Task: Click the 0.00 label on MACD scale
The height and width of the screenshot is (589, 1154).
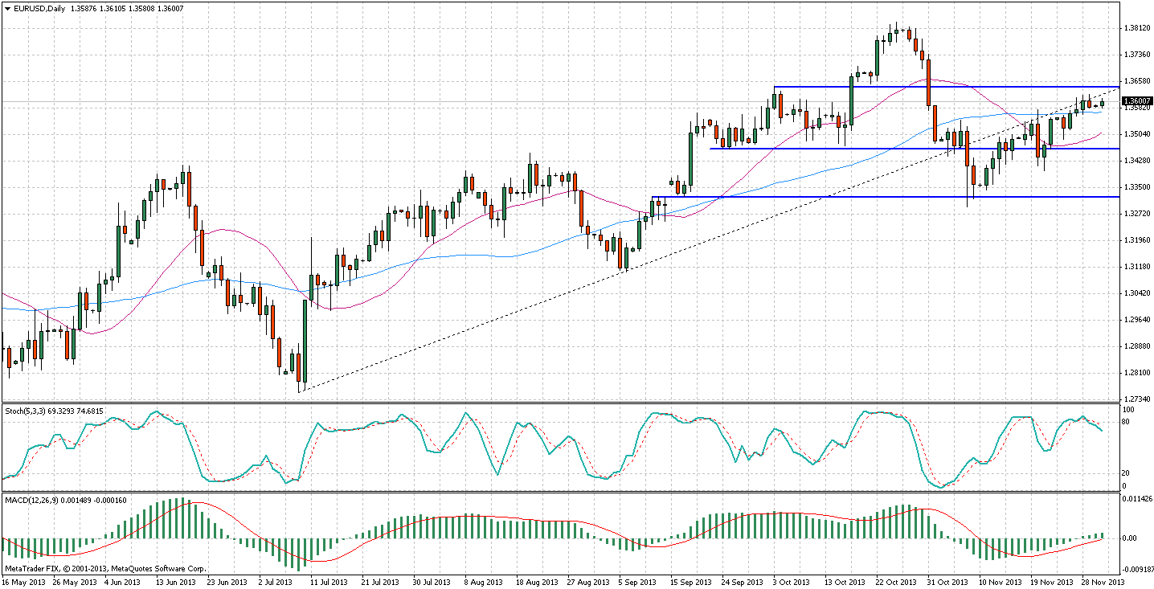Action: point(1131,538)
